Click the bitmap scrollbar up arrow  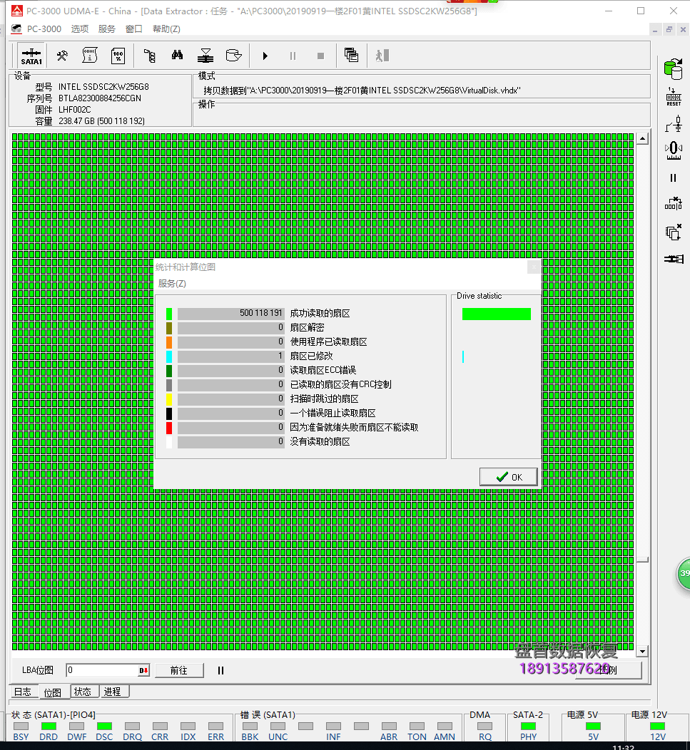click(642, 139)
